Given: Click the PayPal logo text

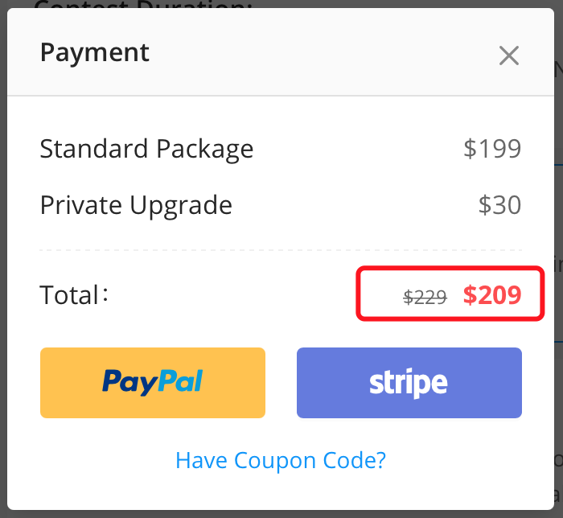Looking at the screenshot, I should pos(153,382).
